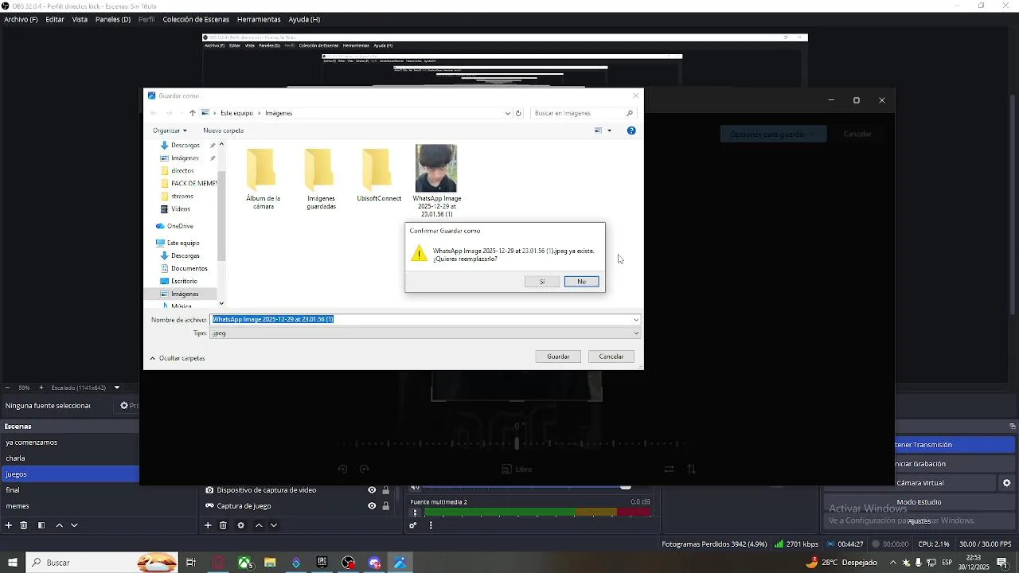Move scene up with arrow icon
1019x573 pixels.
(59, 525)
